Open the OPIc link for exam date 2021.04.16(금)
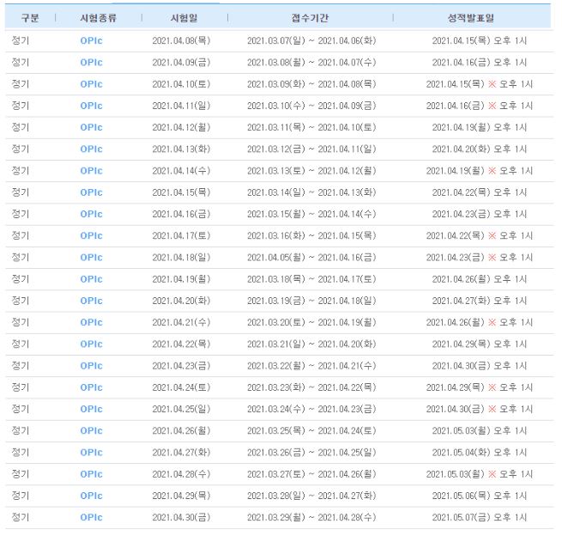 (x=91, y=214)
